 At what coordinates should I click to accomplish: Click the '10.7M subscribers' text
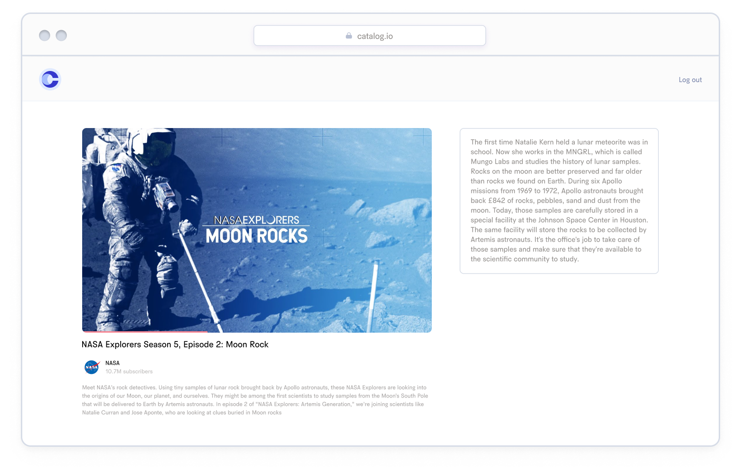tap(129, 372)
